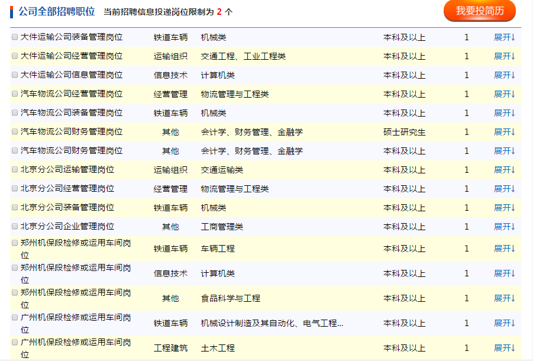
Task: Expand the 汽车物流公司装备管理岗位 row
Action: click(505, 113)
